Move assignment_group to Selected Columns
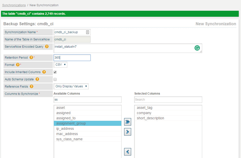This screenshot has width=241, height=158. 127,132
